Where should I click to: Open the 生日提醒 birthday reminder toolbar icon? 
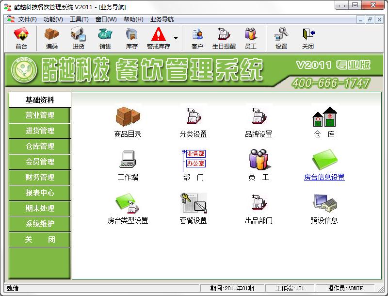(224, 38)
